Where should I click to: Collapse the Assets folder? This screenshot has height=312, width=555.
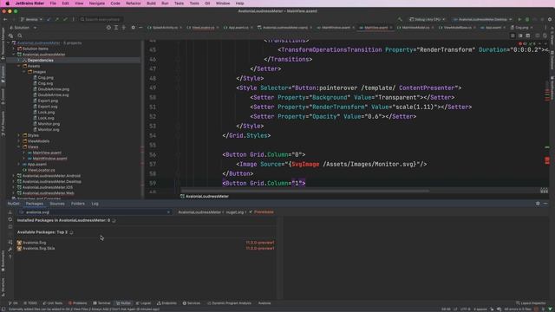click(19, 66)
